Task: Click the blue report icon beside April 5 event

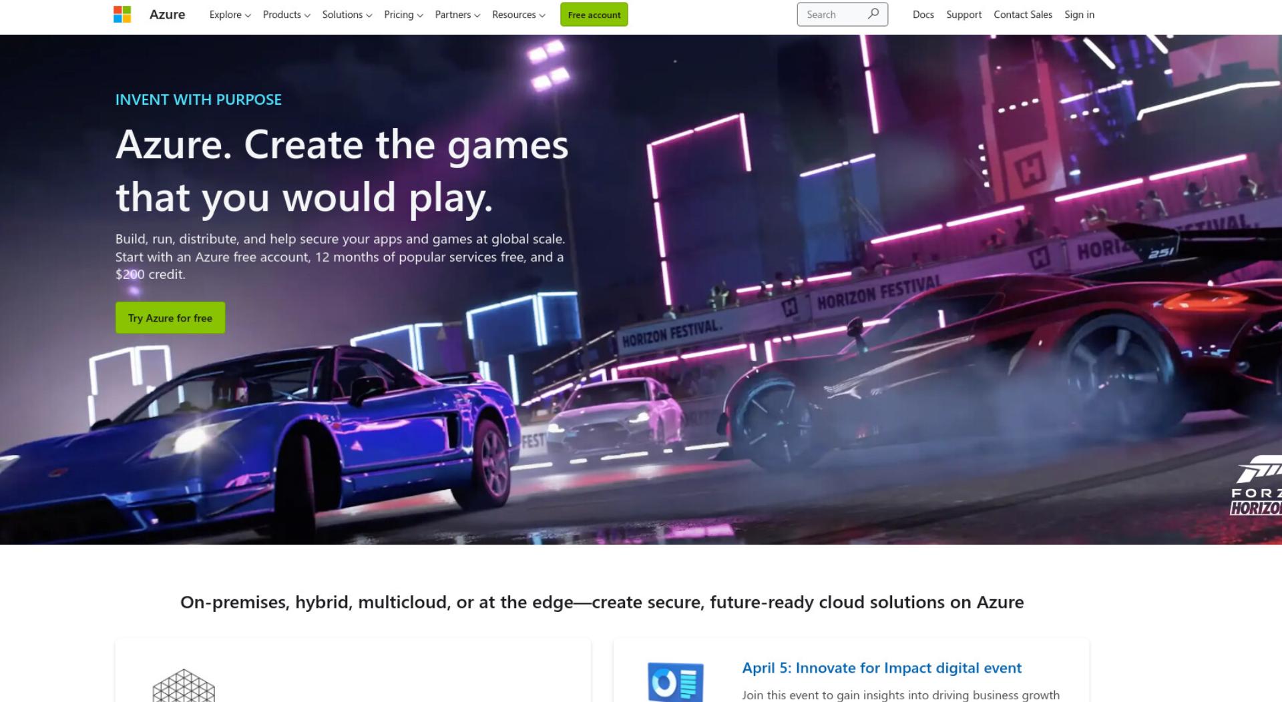Action: [675, 682]
